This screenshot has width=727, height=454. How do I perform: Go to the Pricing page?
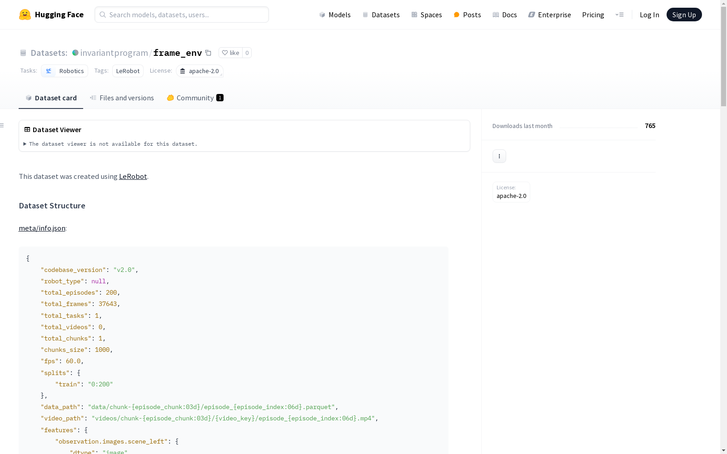593,15
